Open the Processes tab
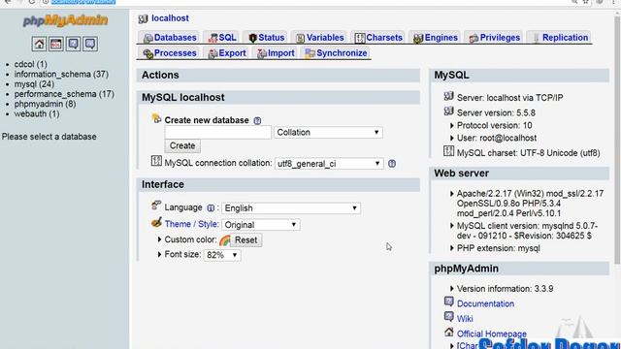The image size is (621, 349). (170, 53)
